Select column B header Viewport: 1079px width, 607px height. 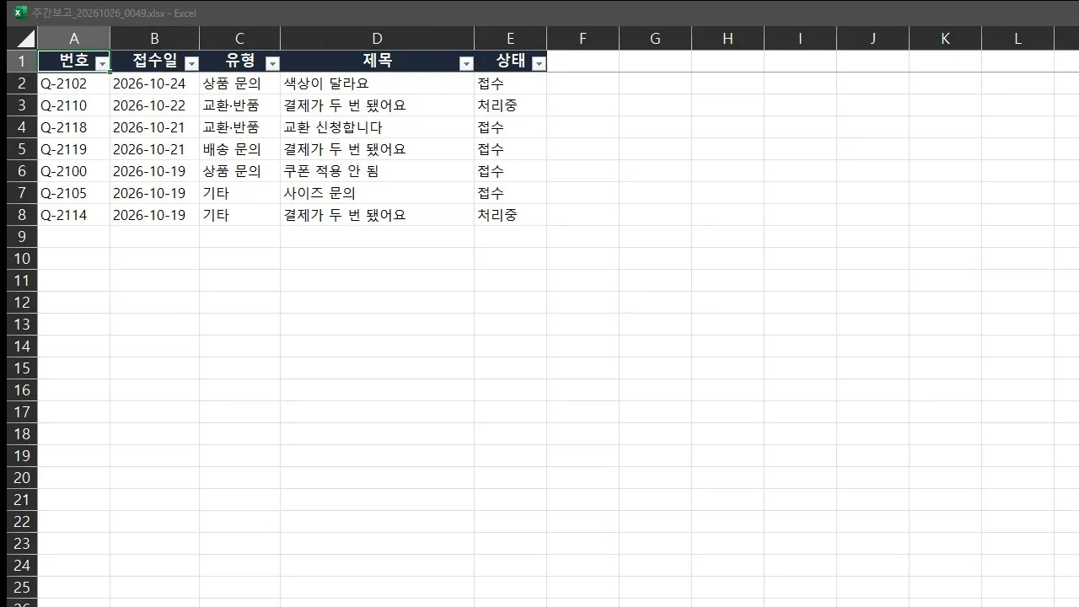154,38
